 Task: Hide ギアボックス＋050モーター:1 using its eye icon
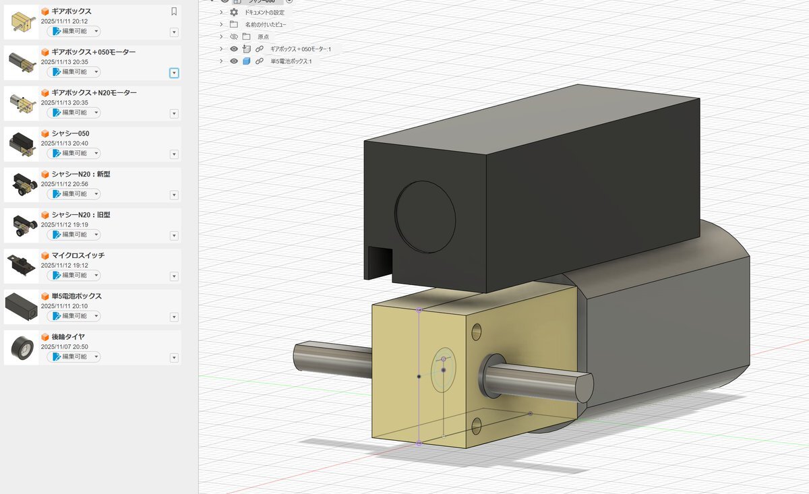(234, 49)
